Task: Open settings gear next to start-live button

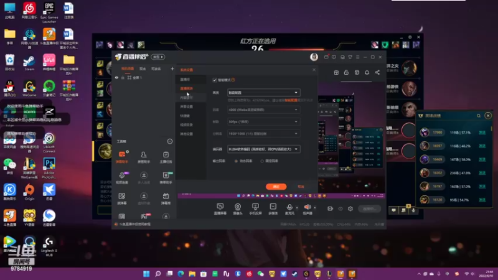Action: tap(350, 208)
